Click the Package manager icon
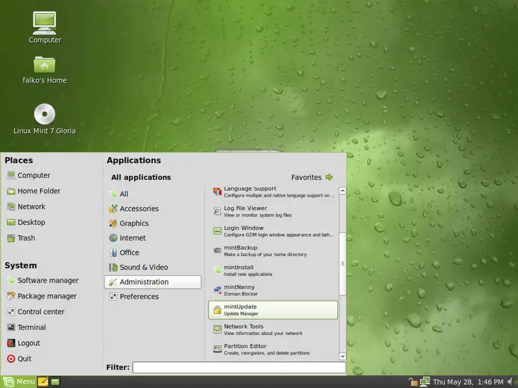The image size is (518, 388). tap(11, 296)
